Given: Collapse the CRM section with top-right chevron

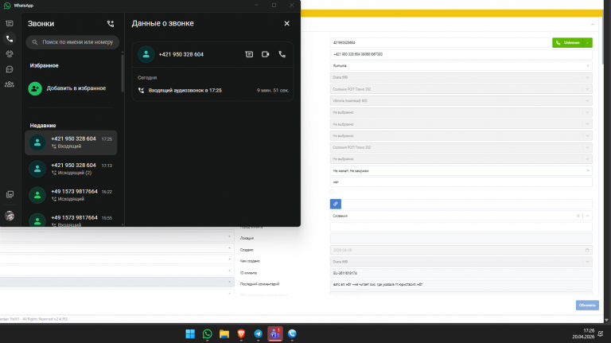Looking at the screenshot, I should tap(593, 25).
